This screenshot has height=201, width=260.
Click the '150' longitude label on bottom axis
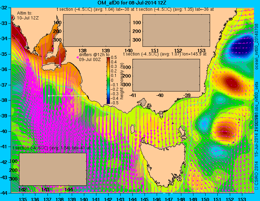[x=206, y=199]
